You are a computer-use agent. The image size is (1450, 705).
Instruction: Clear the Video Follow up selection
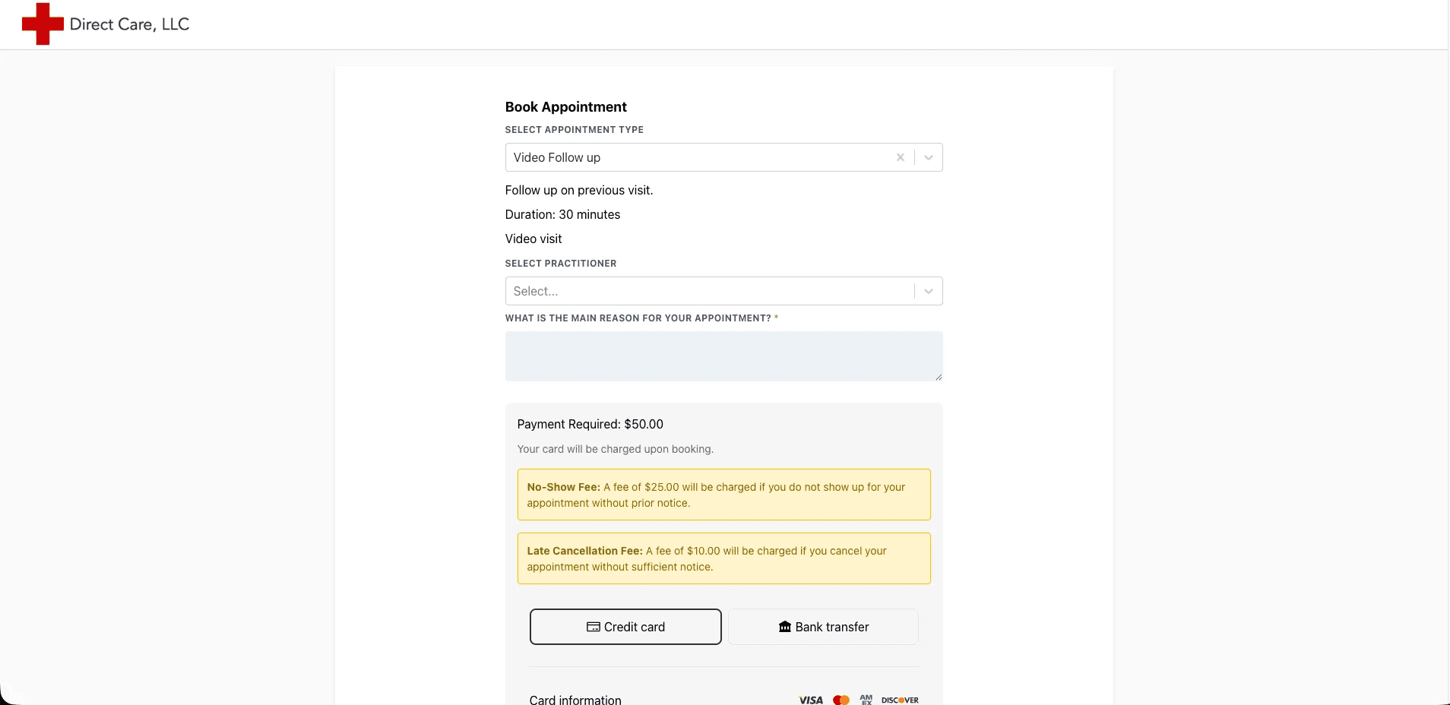pos(901,157)
